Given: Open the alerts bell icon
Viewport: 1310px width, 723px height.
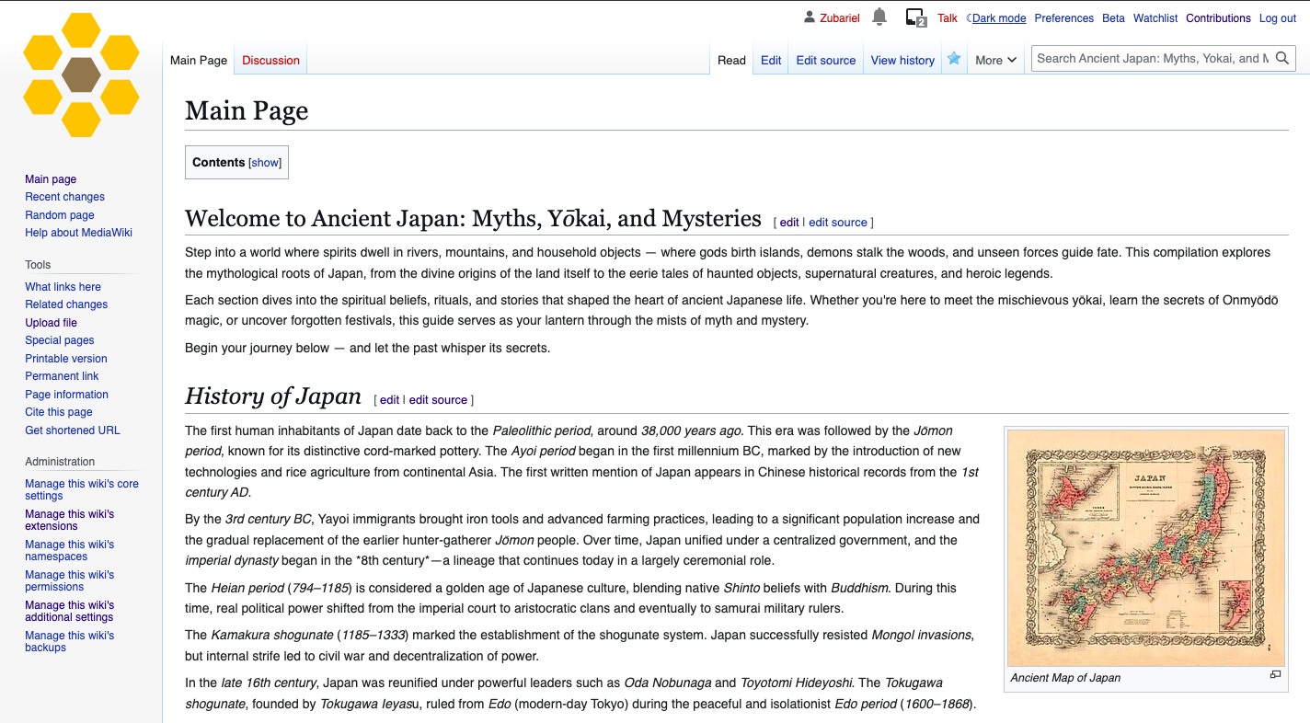Looking at the screenshot, I should coord(879,17).
